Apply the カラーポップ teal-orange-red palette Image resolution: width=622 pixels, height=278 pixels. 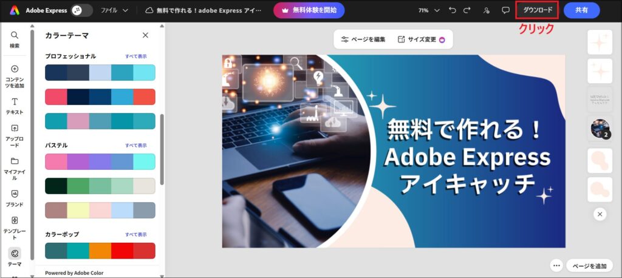(100, 251)
